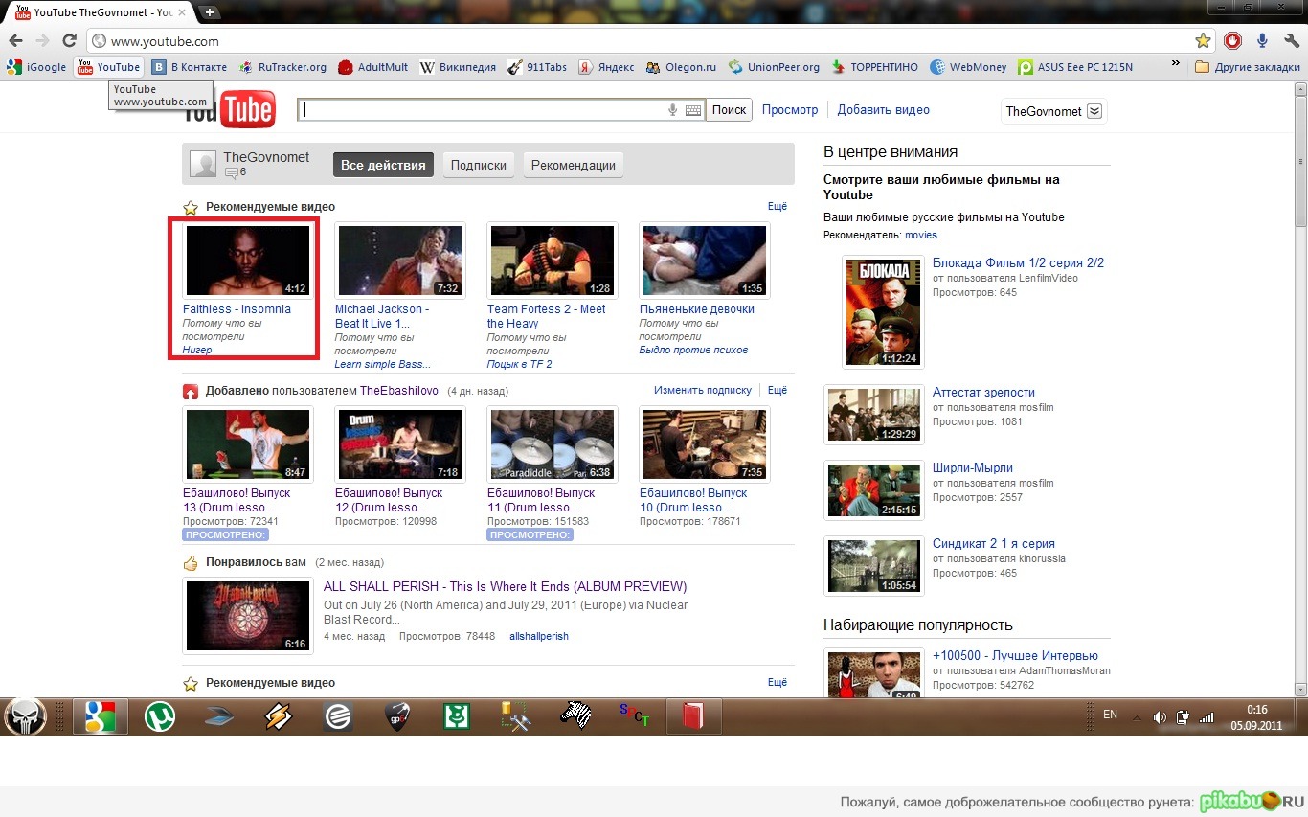Click the zebra icon on the taskbar
This screenshot has height=817, width=1308.
click(x=575, y=715)
